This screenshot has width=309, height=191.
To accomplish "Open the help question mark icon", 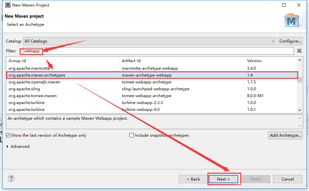I will (x=11, y=179).
